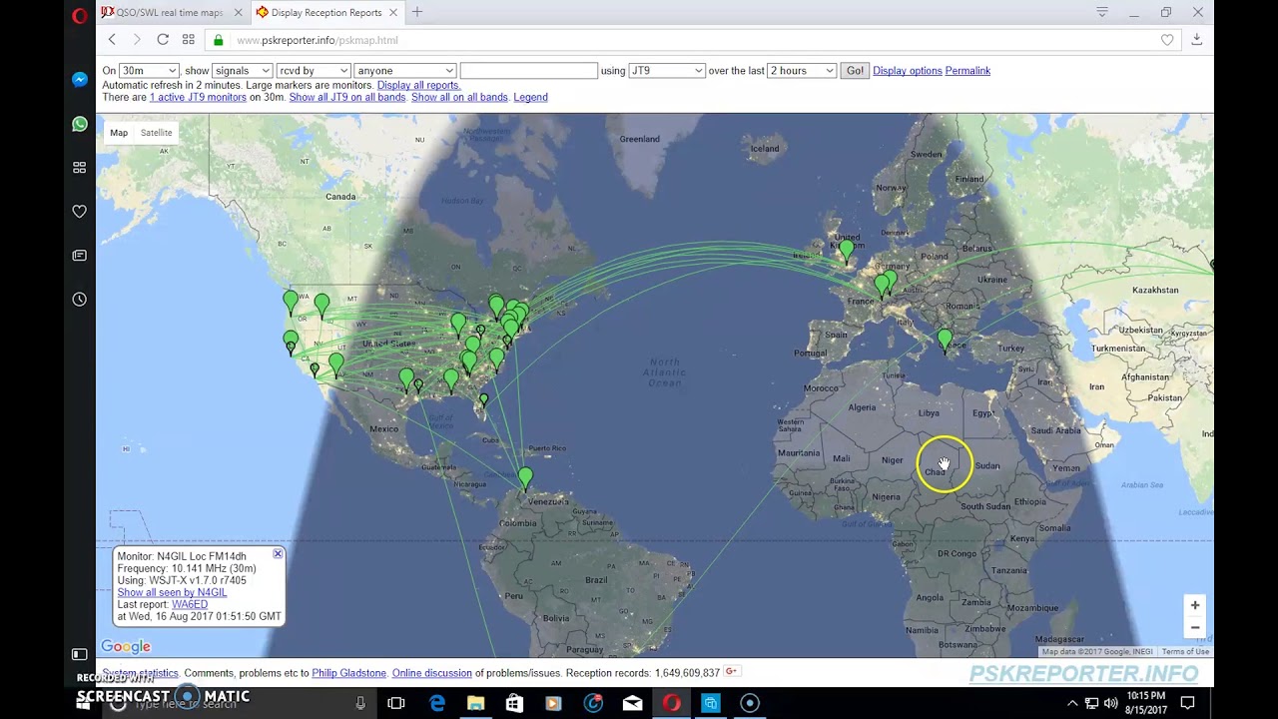Open Display options link
The height and width of the screenshot is (719, 1278).
click(908, 71)
